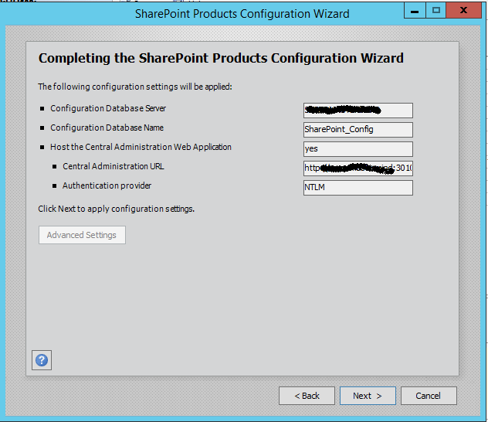Select the SharePoint_Config database name field
Screen dimensions: 488x422
pos(358,130)
